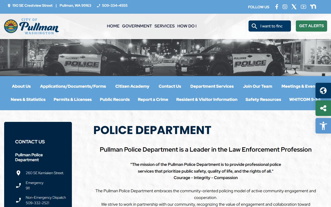The width and height of the screenshot is (331, 207).
Task: Open Department Services nav item
Action: pyautogui.click(x=212, y=86)
